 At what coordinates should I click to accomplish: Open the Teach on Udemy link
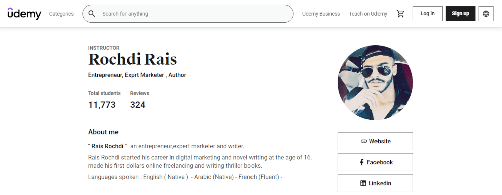pos(368,14)
